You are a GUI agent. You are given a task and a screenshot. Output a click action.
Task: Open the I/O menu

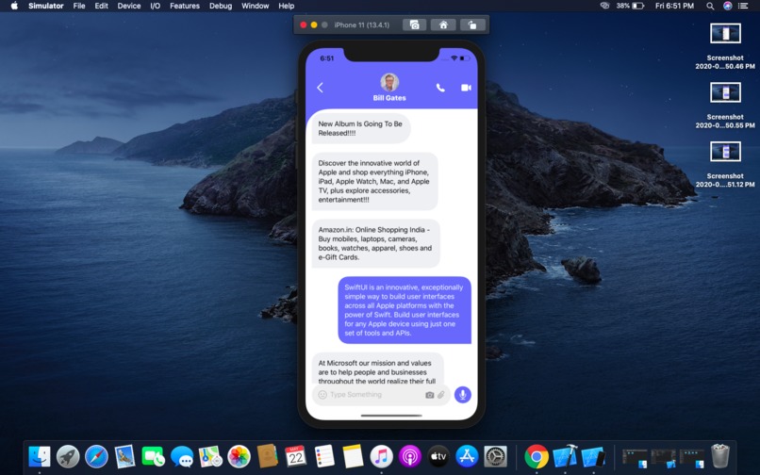155,6
